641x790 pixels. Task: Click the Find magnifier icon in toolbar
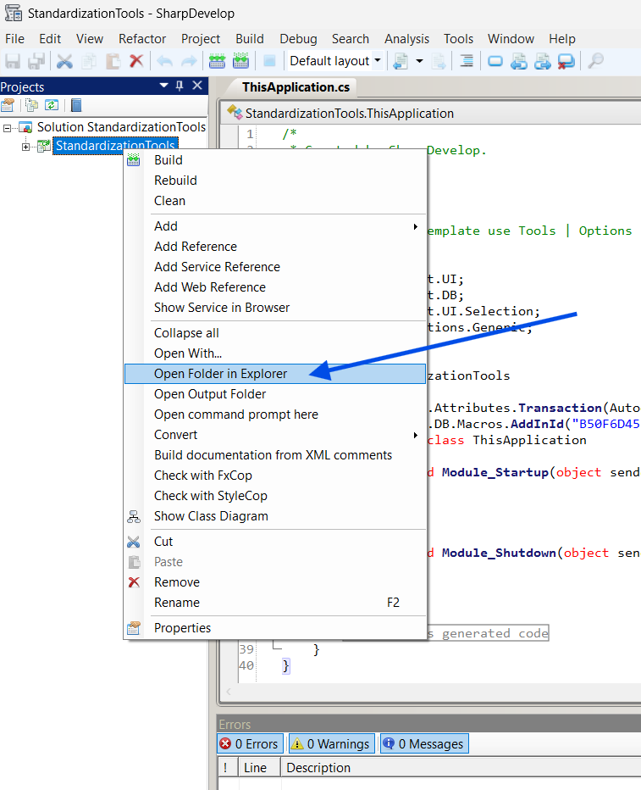(596, 61)
